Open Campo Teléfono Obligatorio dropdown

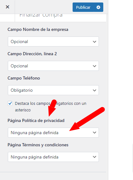53,90
